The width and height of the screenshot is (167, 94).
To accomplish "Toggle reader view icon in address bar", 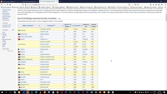I will pyautogui.click(x=129, y=5).
